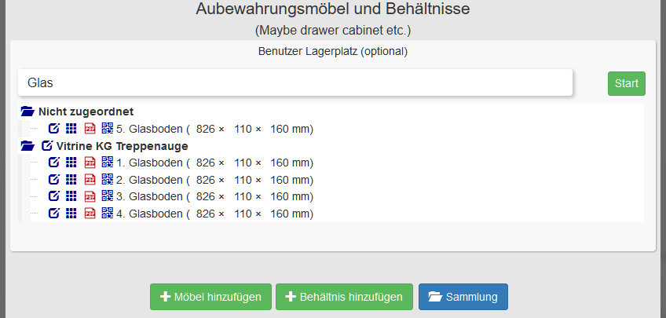Image resolution: width=666 pixels, height=318 pixels.
Task: Click QR code icon for 1. Glasboden
Action: 107,163
